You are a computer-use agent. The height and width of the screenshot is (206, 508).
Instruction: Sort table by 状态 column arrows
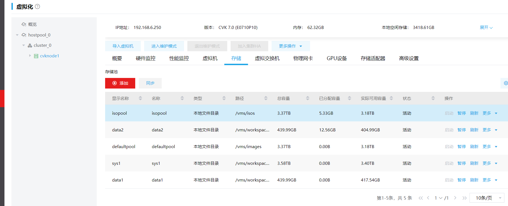(x=433, y=98)
